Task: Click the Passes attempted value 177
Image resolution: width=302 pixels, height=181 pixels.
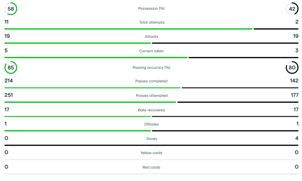Action: point(295,95)
